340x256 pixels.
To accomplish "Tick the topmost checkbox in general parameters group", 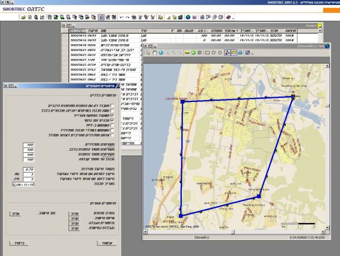I will [112, 105].
